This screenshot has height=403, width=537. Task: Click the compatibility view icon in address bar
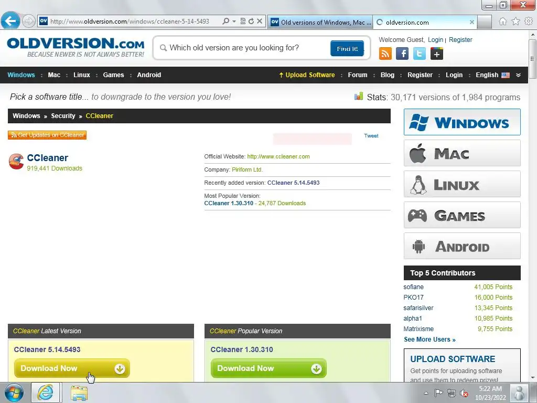point(243,21)
